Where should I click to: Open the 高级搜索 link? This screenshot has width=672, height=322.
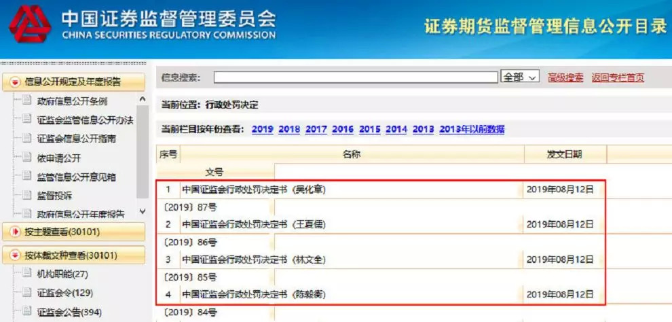(565, 77)
